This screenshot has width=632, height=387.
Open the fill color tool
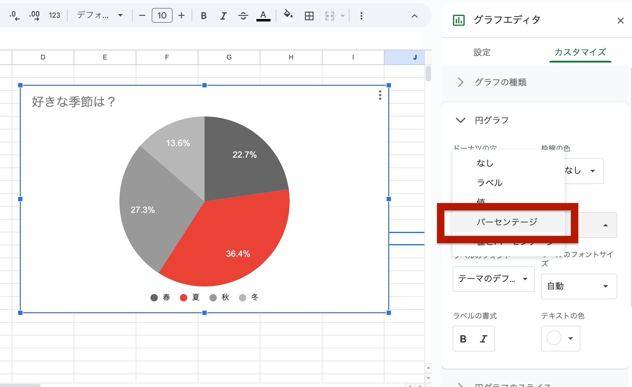pos(288,16)
